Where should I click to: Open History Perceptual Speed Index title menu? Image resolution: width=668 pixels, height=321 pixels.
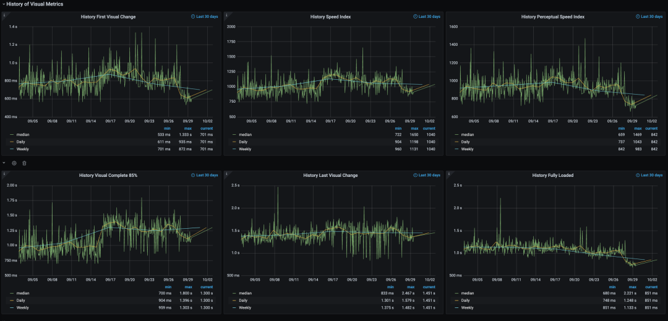(552, 17)
